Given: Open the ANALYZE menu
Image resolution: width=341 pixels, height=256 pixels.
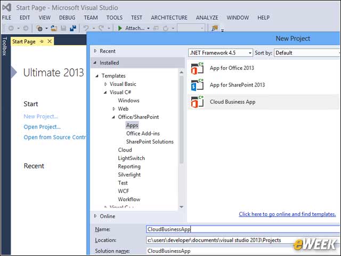Looking at the screenshot, I should point(207,18).
